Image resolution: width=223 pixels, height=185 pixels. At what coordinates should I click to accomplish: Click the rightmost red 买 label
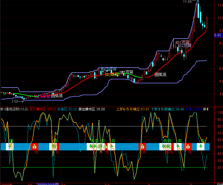tap(190, 152)
